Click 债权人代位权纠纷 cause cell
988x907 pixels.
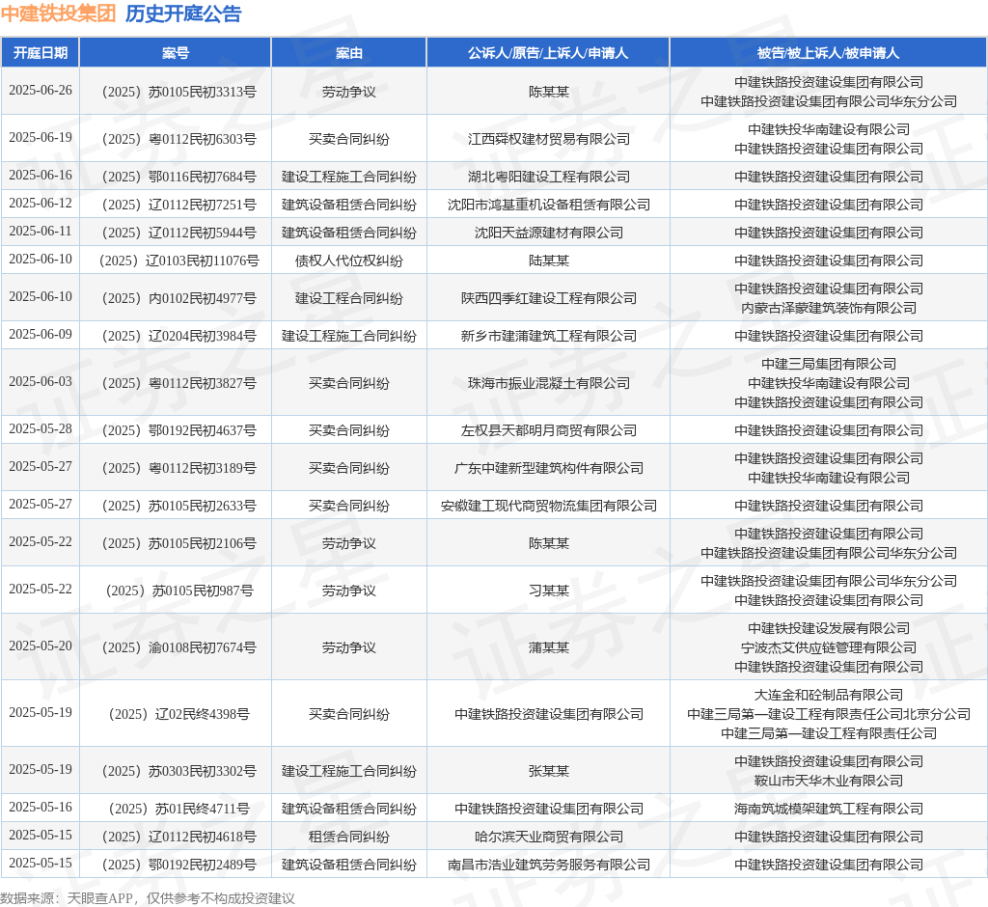point(349,261)
